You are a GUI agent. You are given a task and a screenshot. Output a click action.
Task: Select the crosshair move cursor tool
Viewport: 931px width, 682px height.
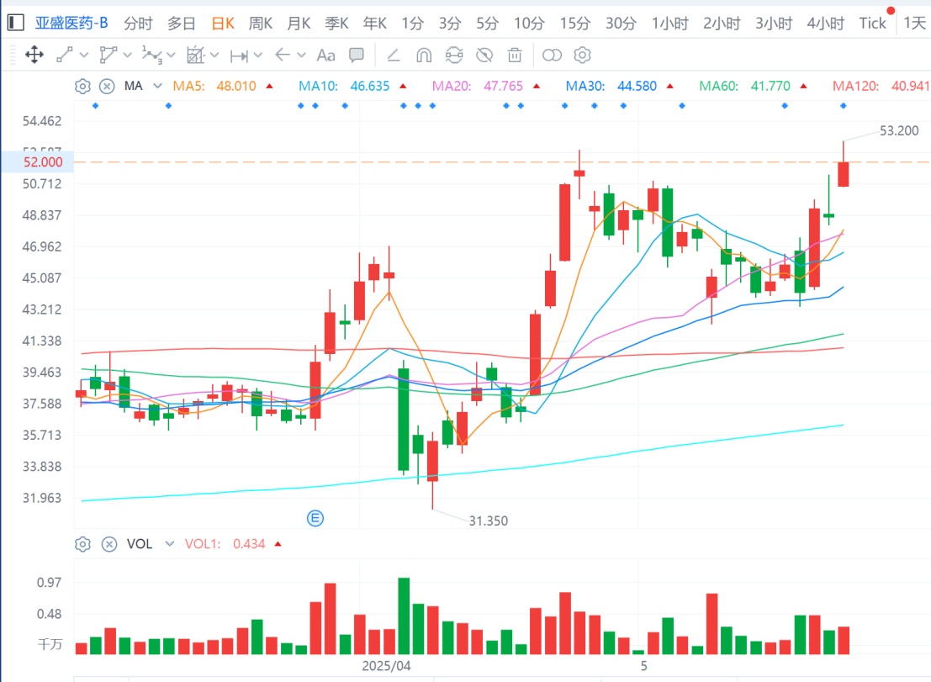click(34, 56)
